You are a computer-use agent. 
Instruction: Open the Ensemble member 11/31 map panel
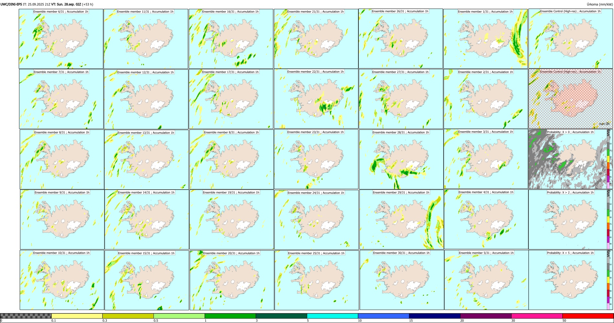pyautogui.click(x=146, y=39)
